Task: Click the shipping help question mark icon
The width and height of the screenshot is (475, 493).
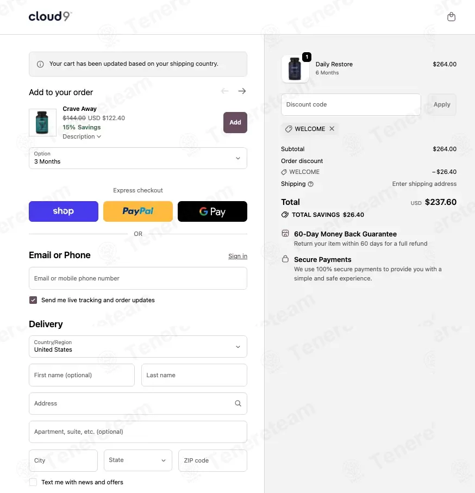Action: coord(311,184)
